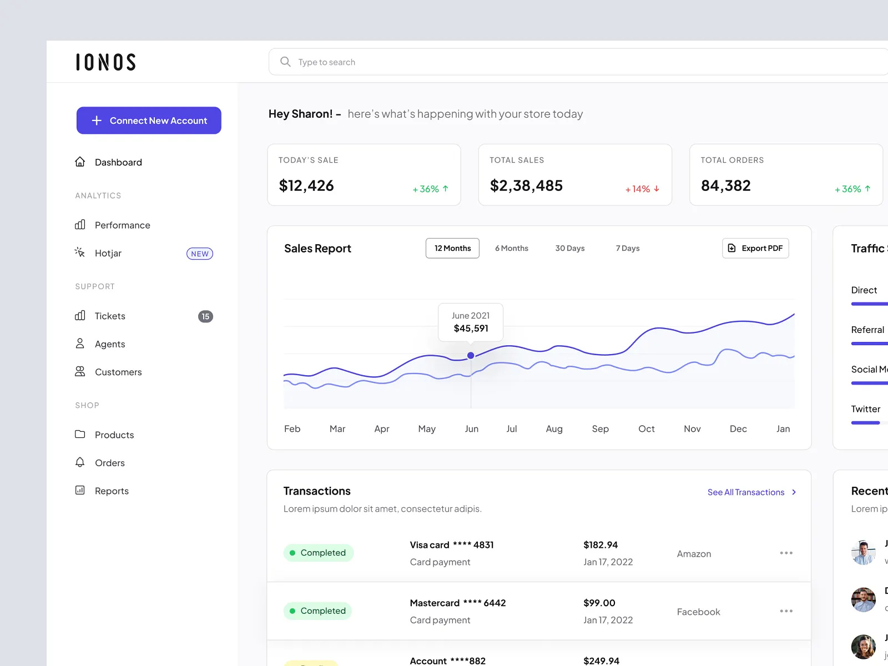Click the PDF file icon in Export PDF
The image size is (888, 666).
pyautogui.click(x=731, y=248)
